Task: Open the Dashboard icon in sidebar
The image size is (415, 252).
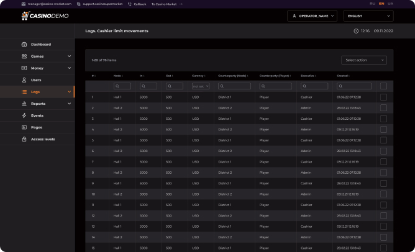Action: (24, 45)
